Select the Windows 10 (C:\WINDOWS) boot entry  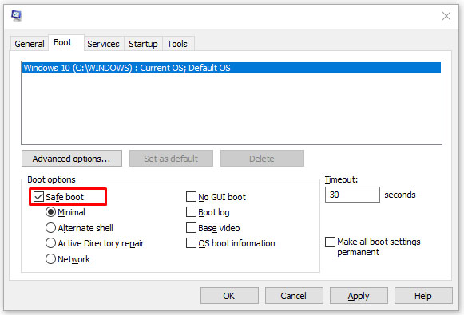point(232,68)
